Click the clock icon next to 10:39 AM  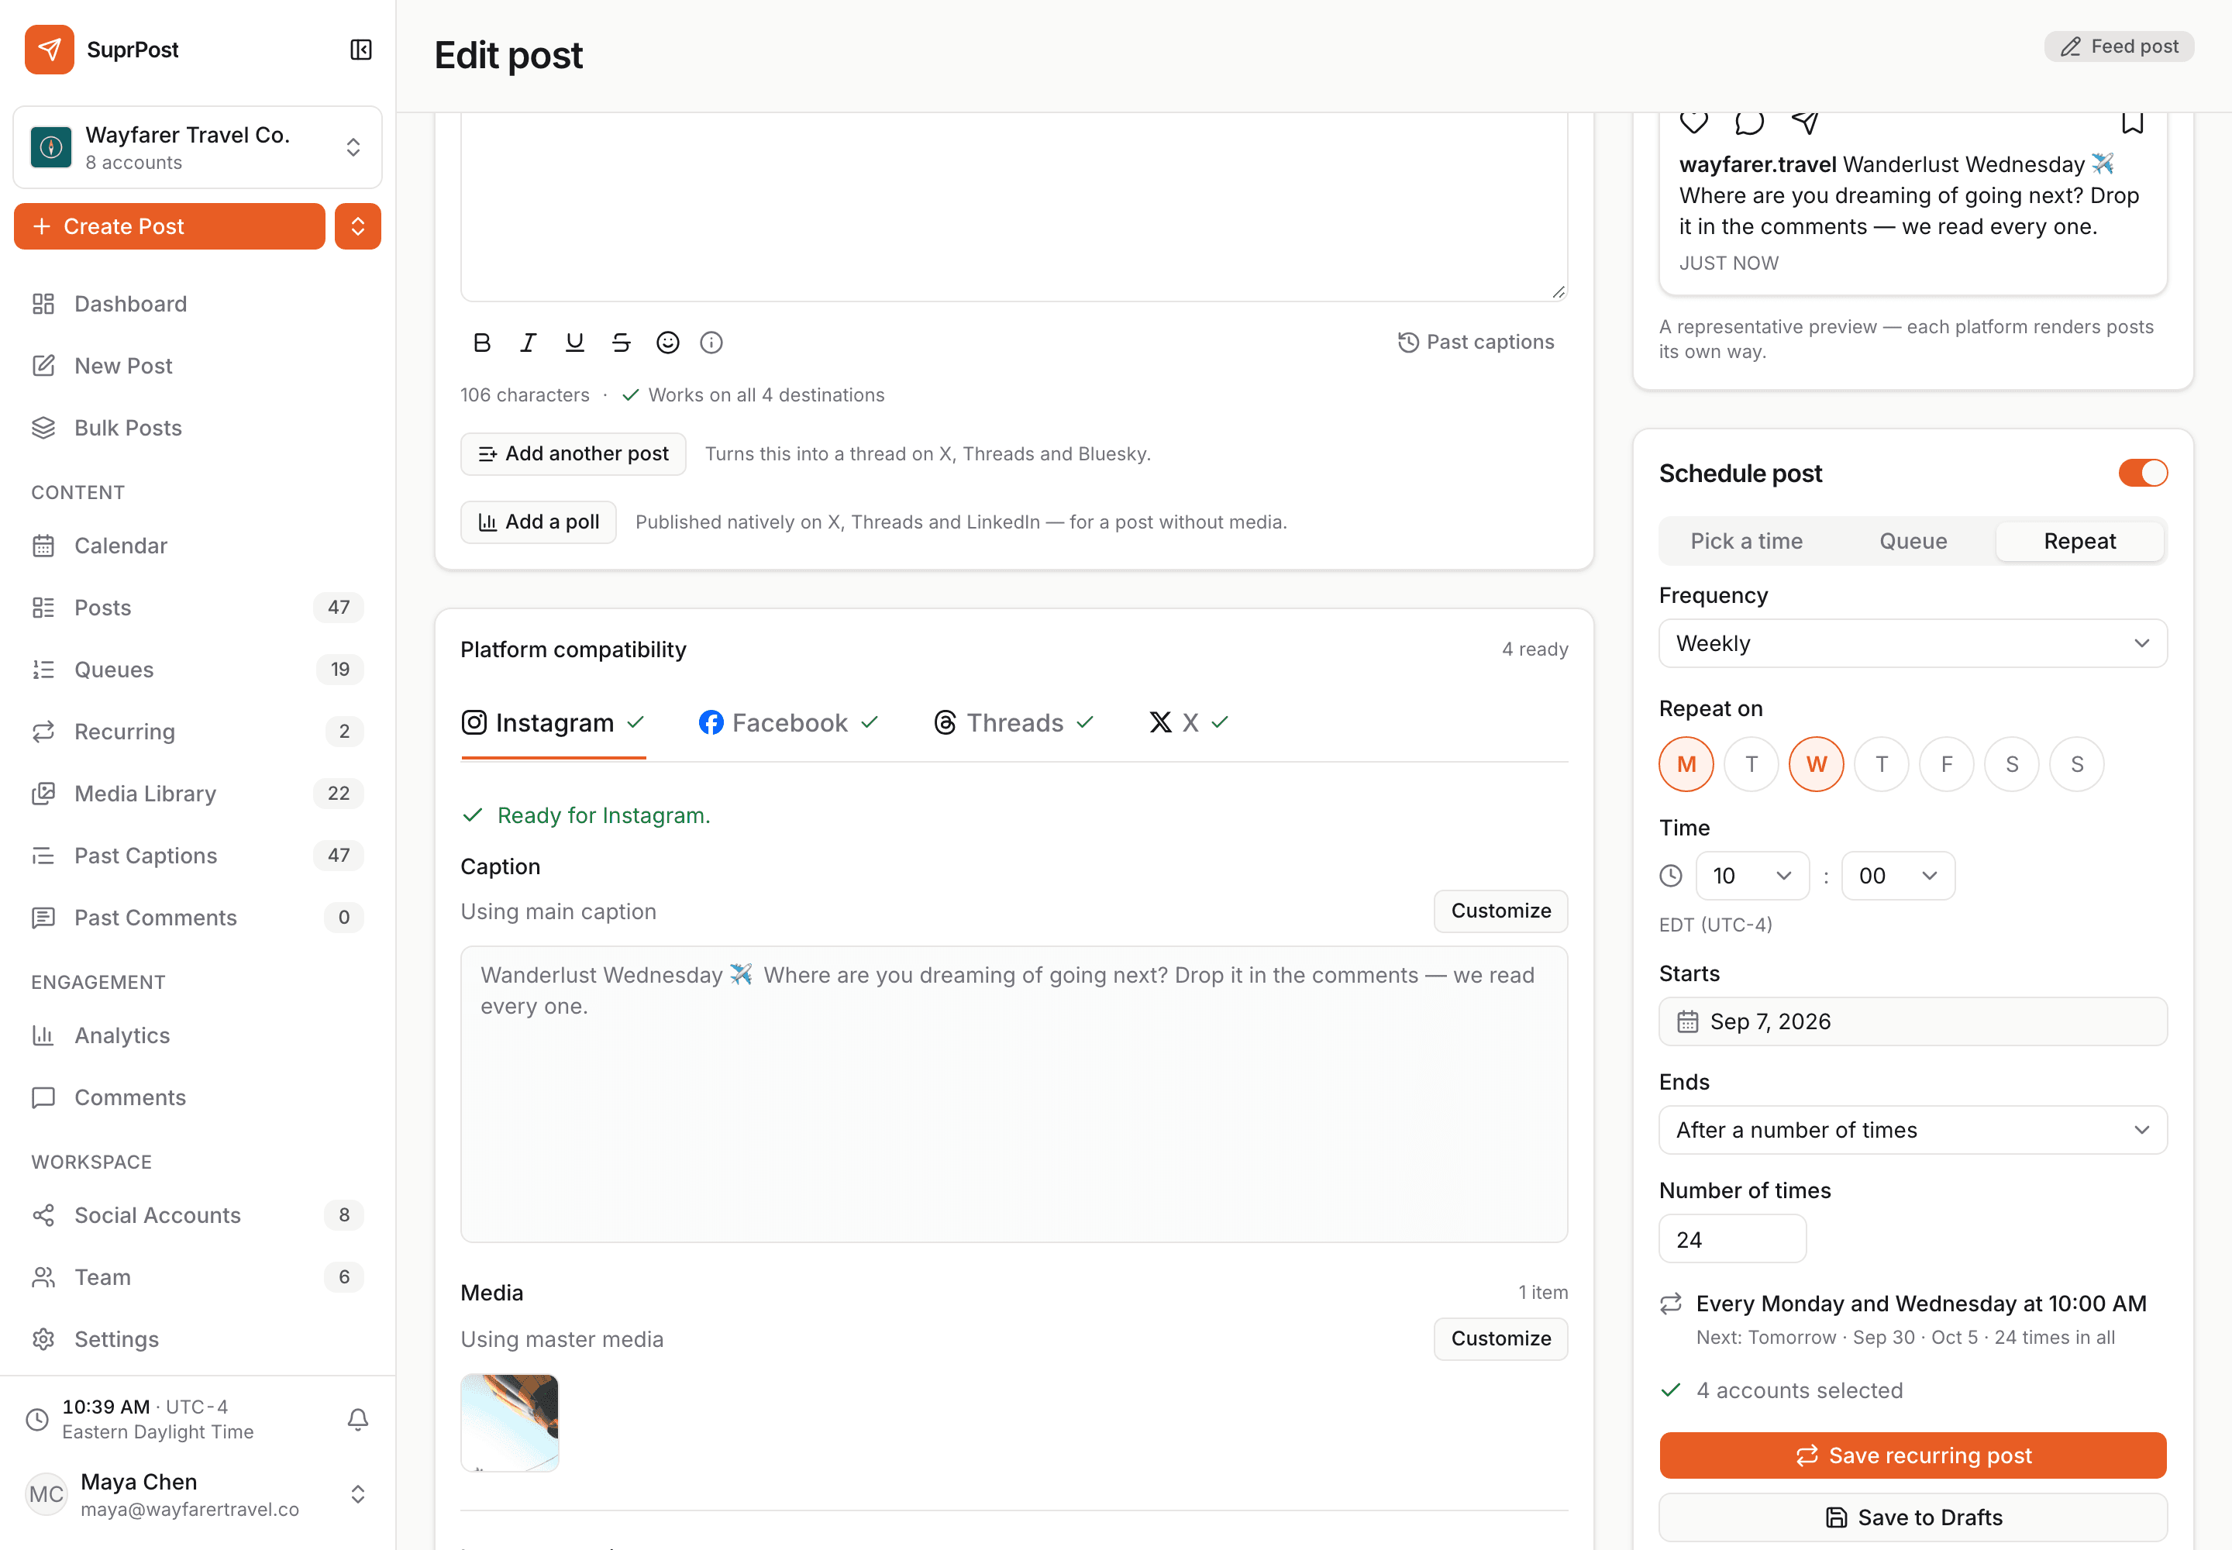(x=37, y=1419)
